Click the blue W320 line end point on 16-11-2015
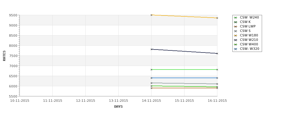Image resolution: width=292 pixels, height=128 pixels. click(x=217, y=78)
